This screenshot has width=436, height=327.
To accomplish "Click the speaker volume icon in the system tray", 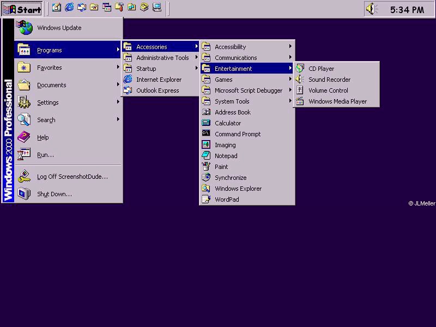I will tap(372, 9).
